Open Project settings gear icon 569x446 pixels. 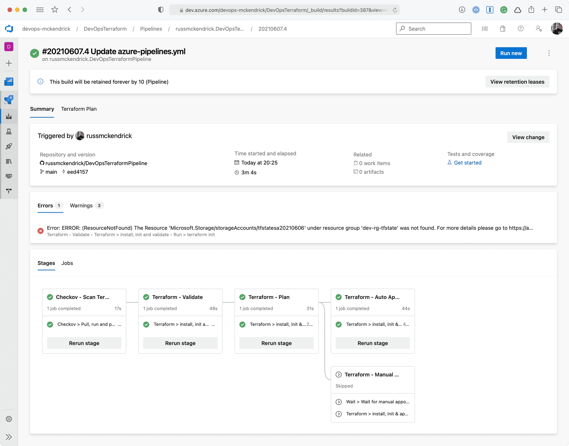click(x=9, y=419)
